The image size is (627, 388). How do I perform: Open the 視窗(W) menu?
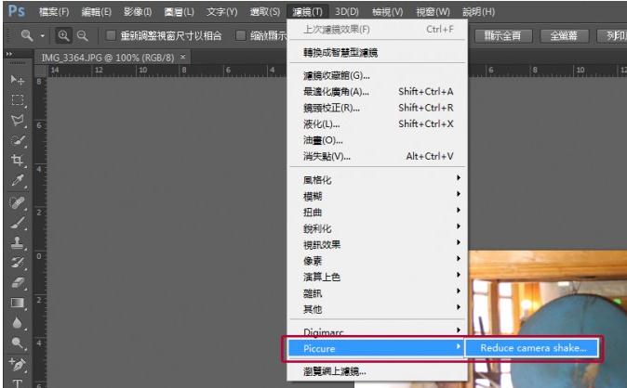click(x=433, y=12)
